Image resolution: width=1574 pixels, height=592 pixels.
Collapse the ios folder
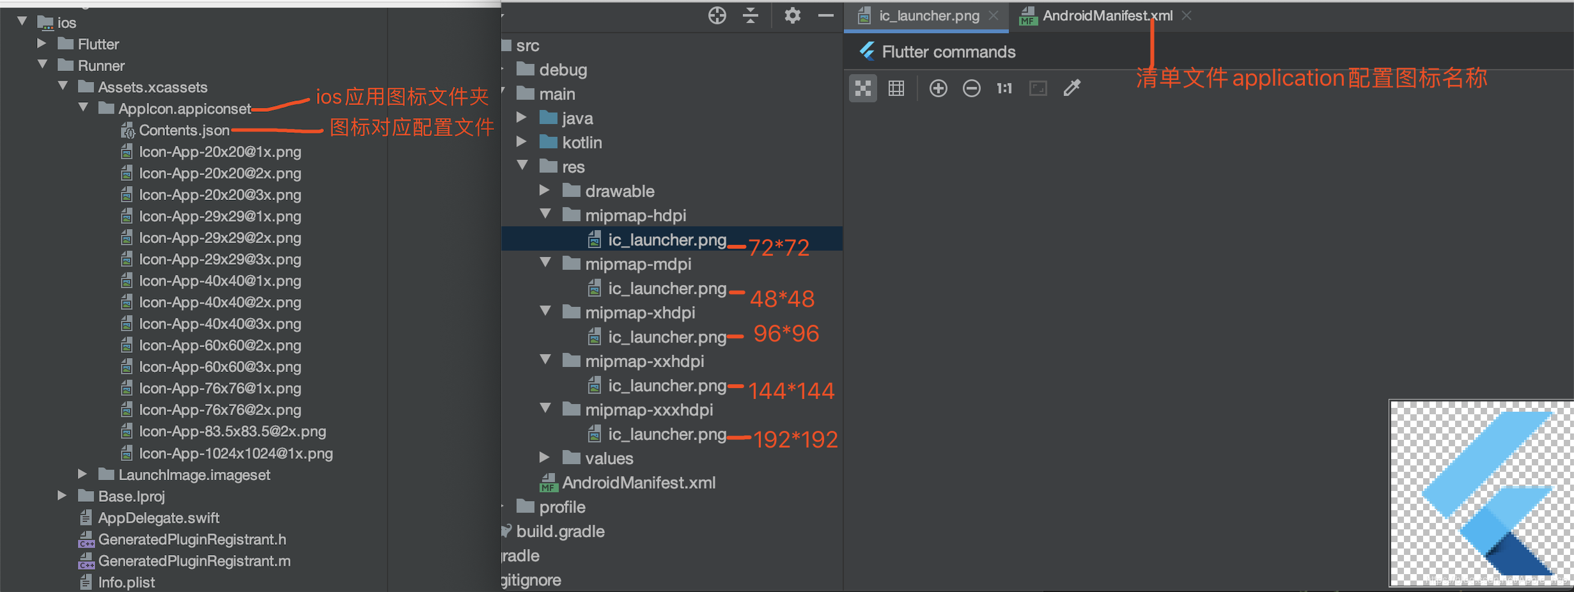[x=22, y=22]
